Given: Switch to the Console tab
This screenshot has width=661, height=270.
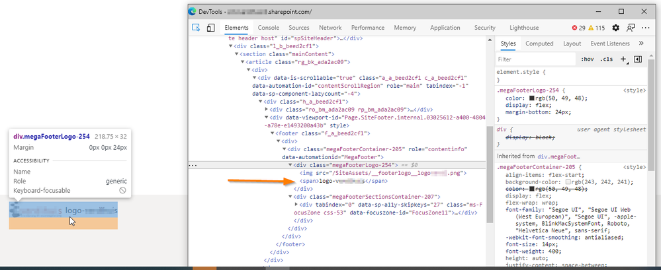Looking at the screenshot, I should click(269, 28).
